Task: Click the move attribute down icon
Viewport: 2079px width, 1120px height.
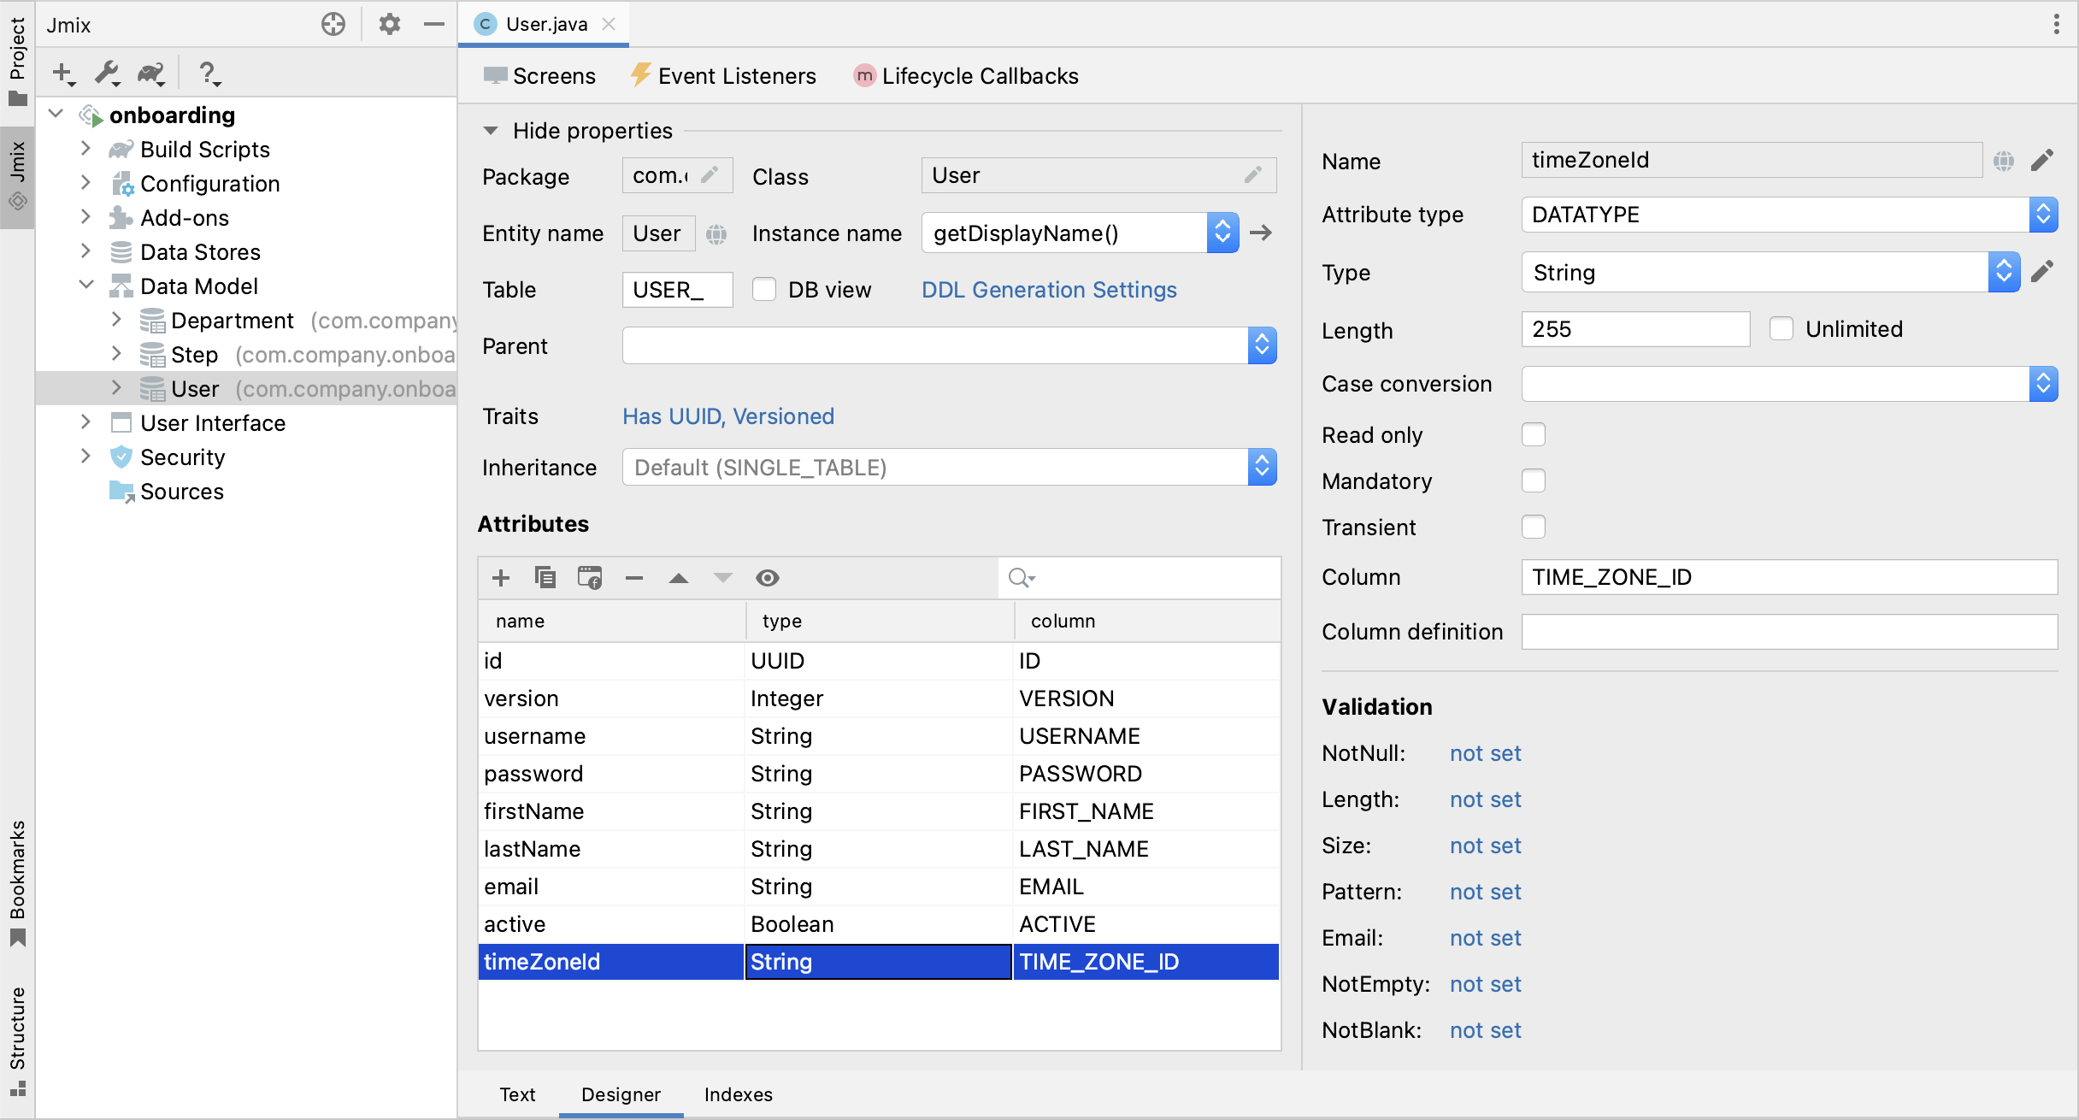Action: (722, 576)
